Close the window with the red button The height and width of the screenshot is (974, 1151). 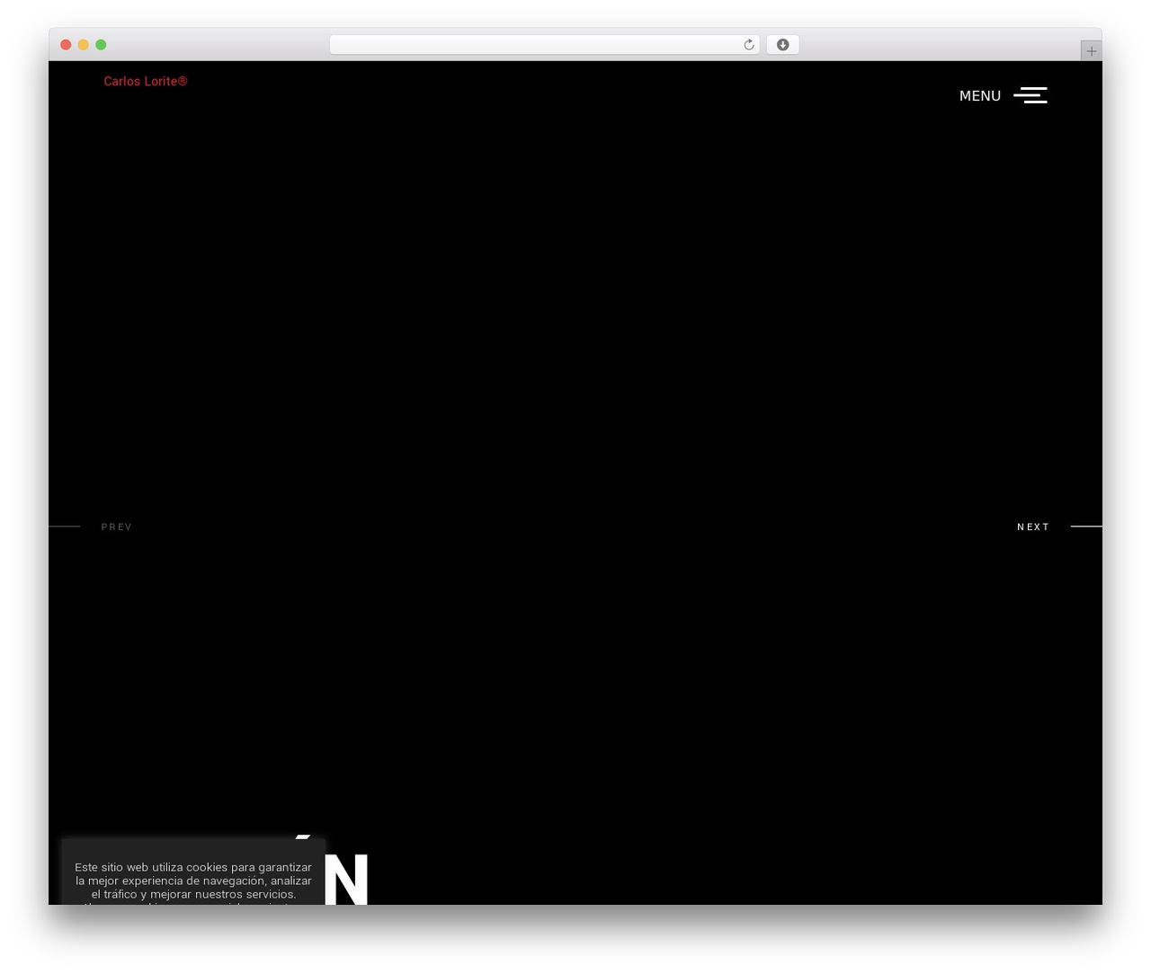(66, 45)
